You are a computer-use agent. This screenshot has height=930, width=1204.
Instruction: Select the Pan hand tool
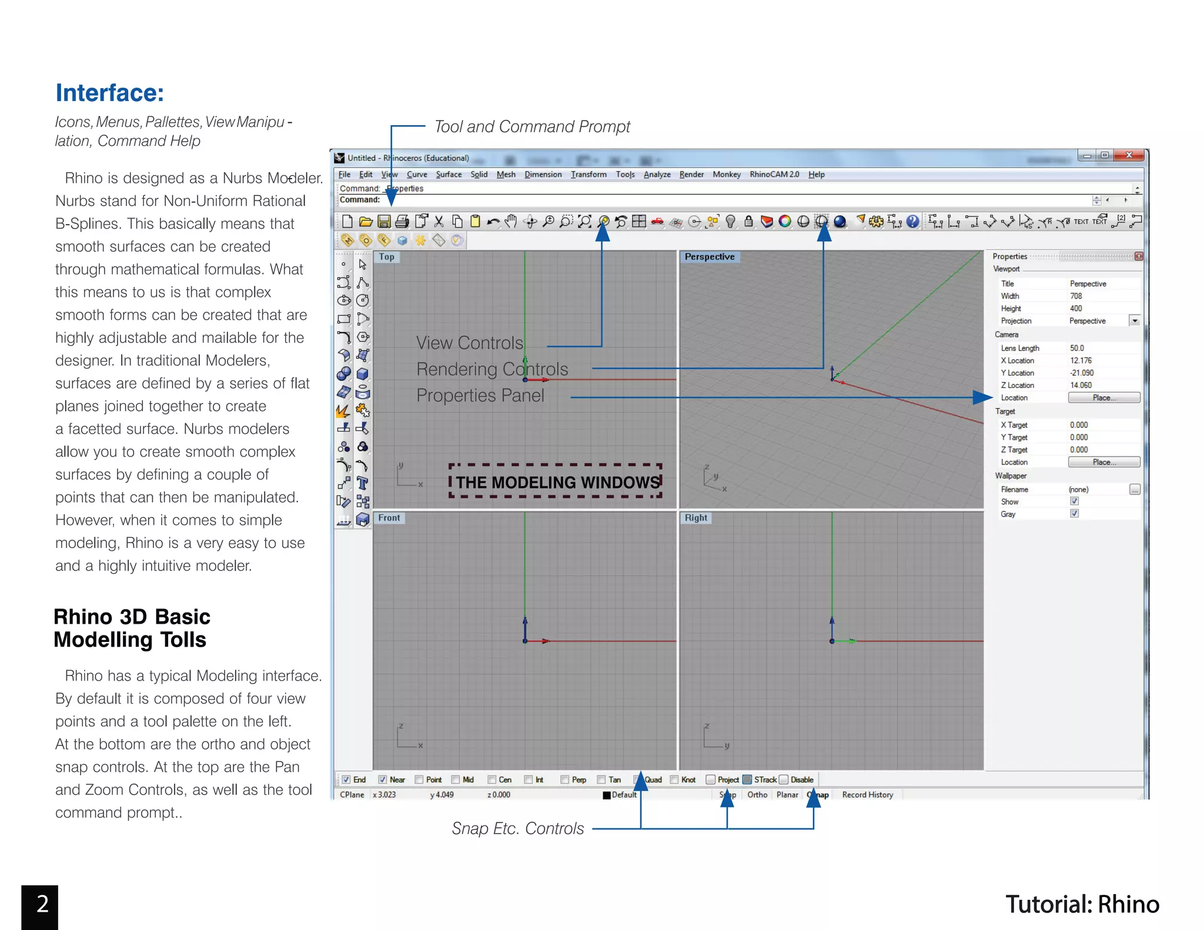click(x=511, y=222)
